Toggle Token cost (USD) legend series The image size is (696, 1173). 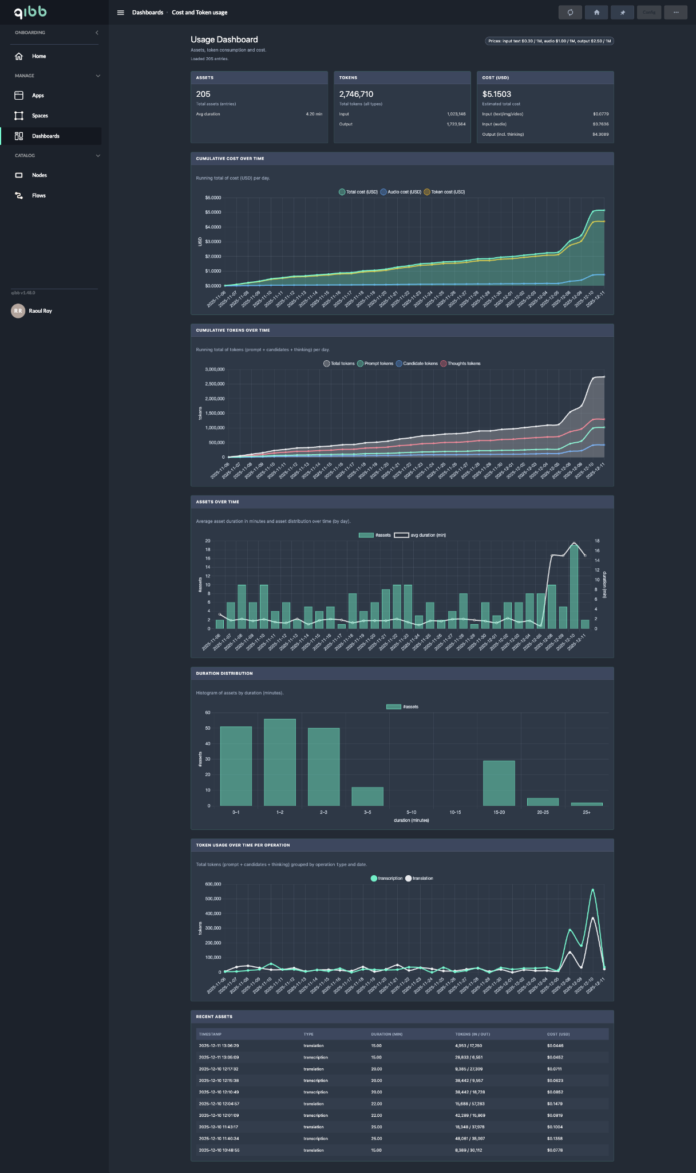tap(444, 192)
